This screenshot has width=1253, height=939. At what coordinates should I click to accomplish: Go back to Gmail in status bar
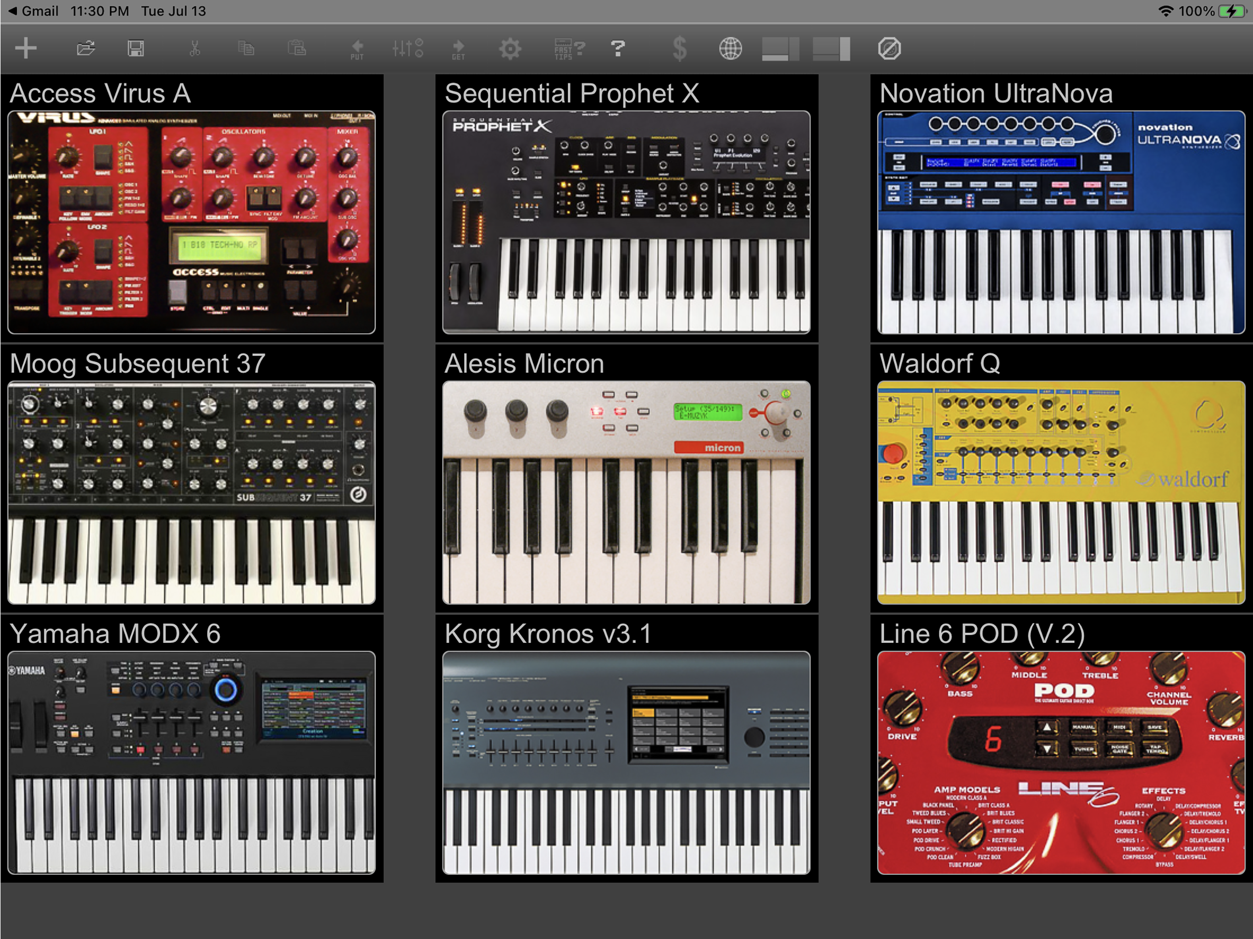[33, 11]
